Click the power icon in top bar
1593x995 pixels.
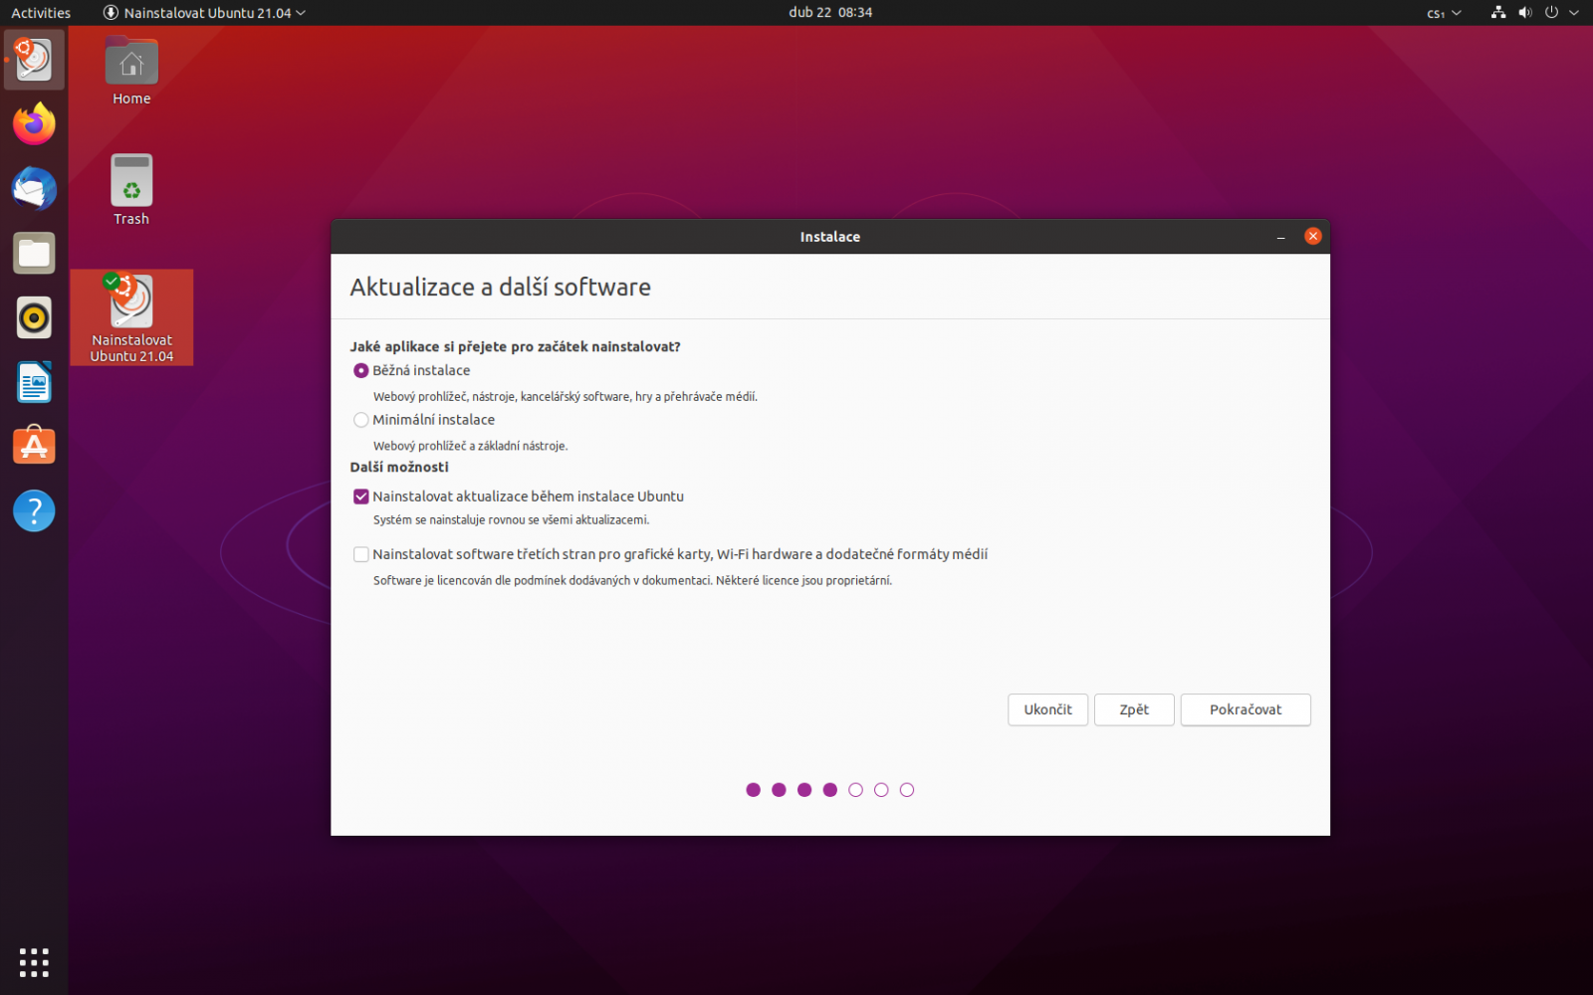[1551, 13]
